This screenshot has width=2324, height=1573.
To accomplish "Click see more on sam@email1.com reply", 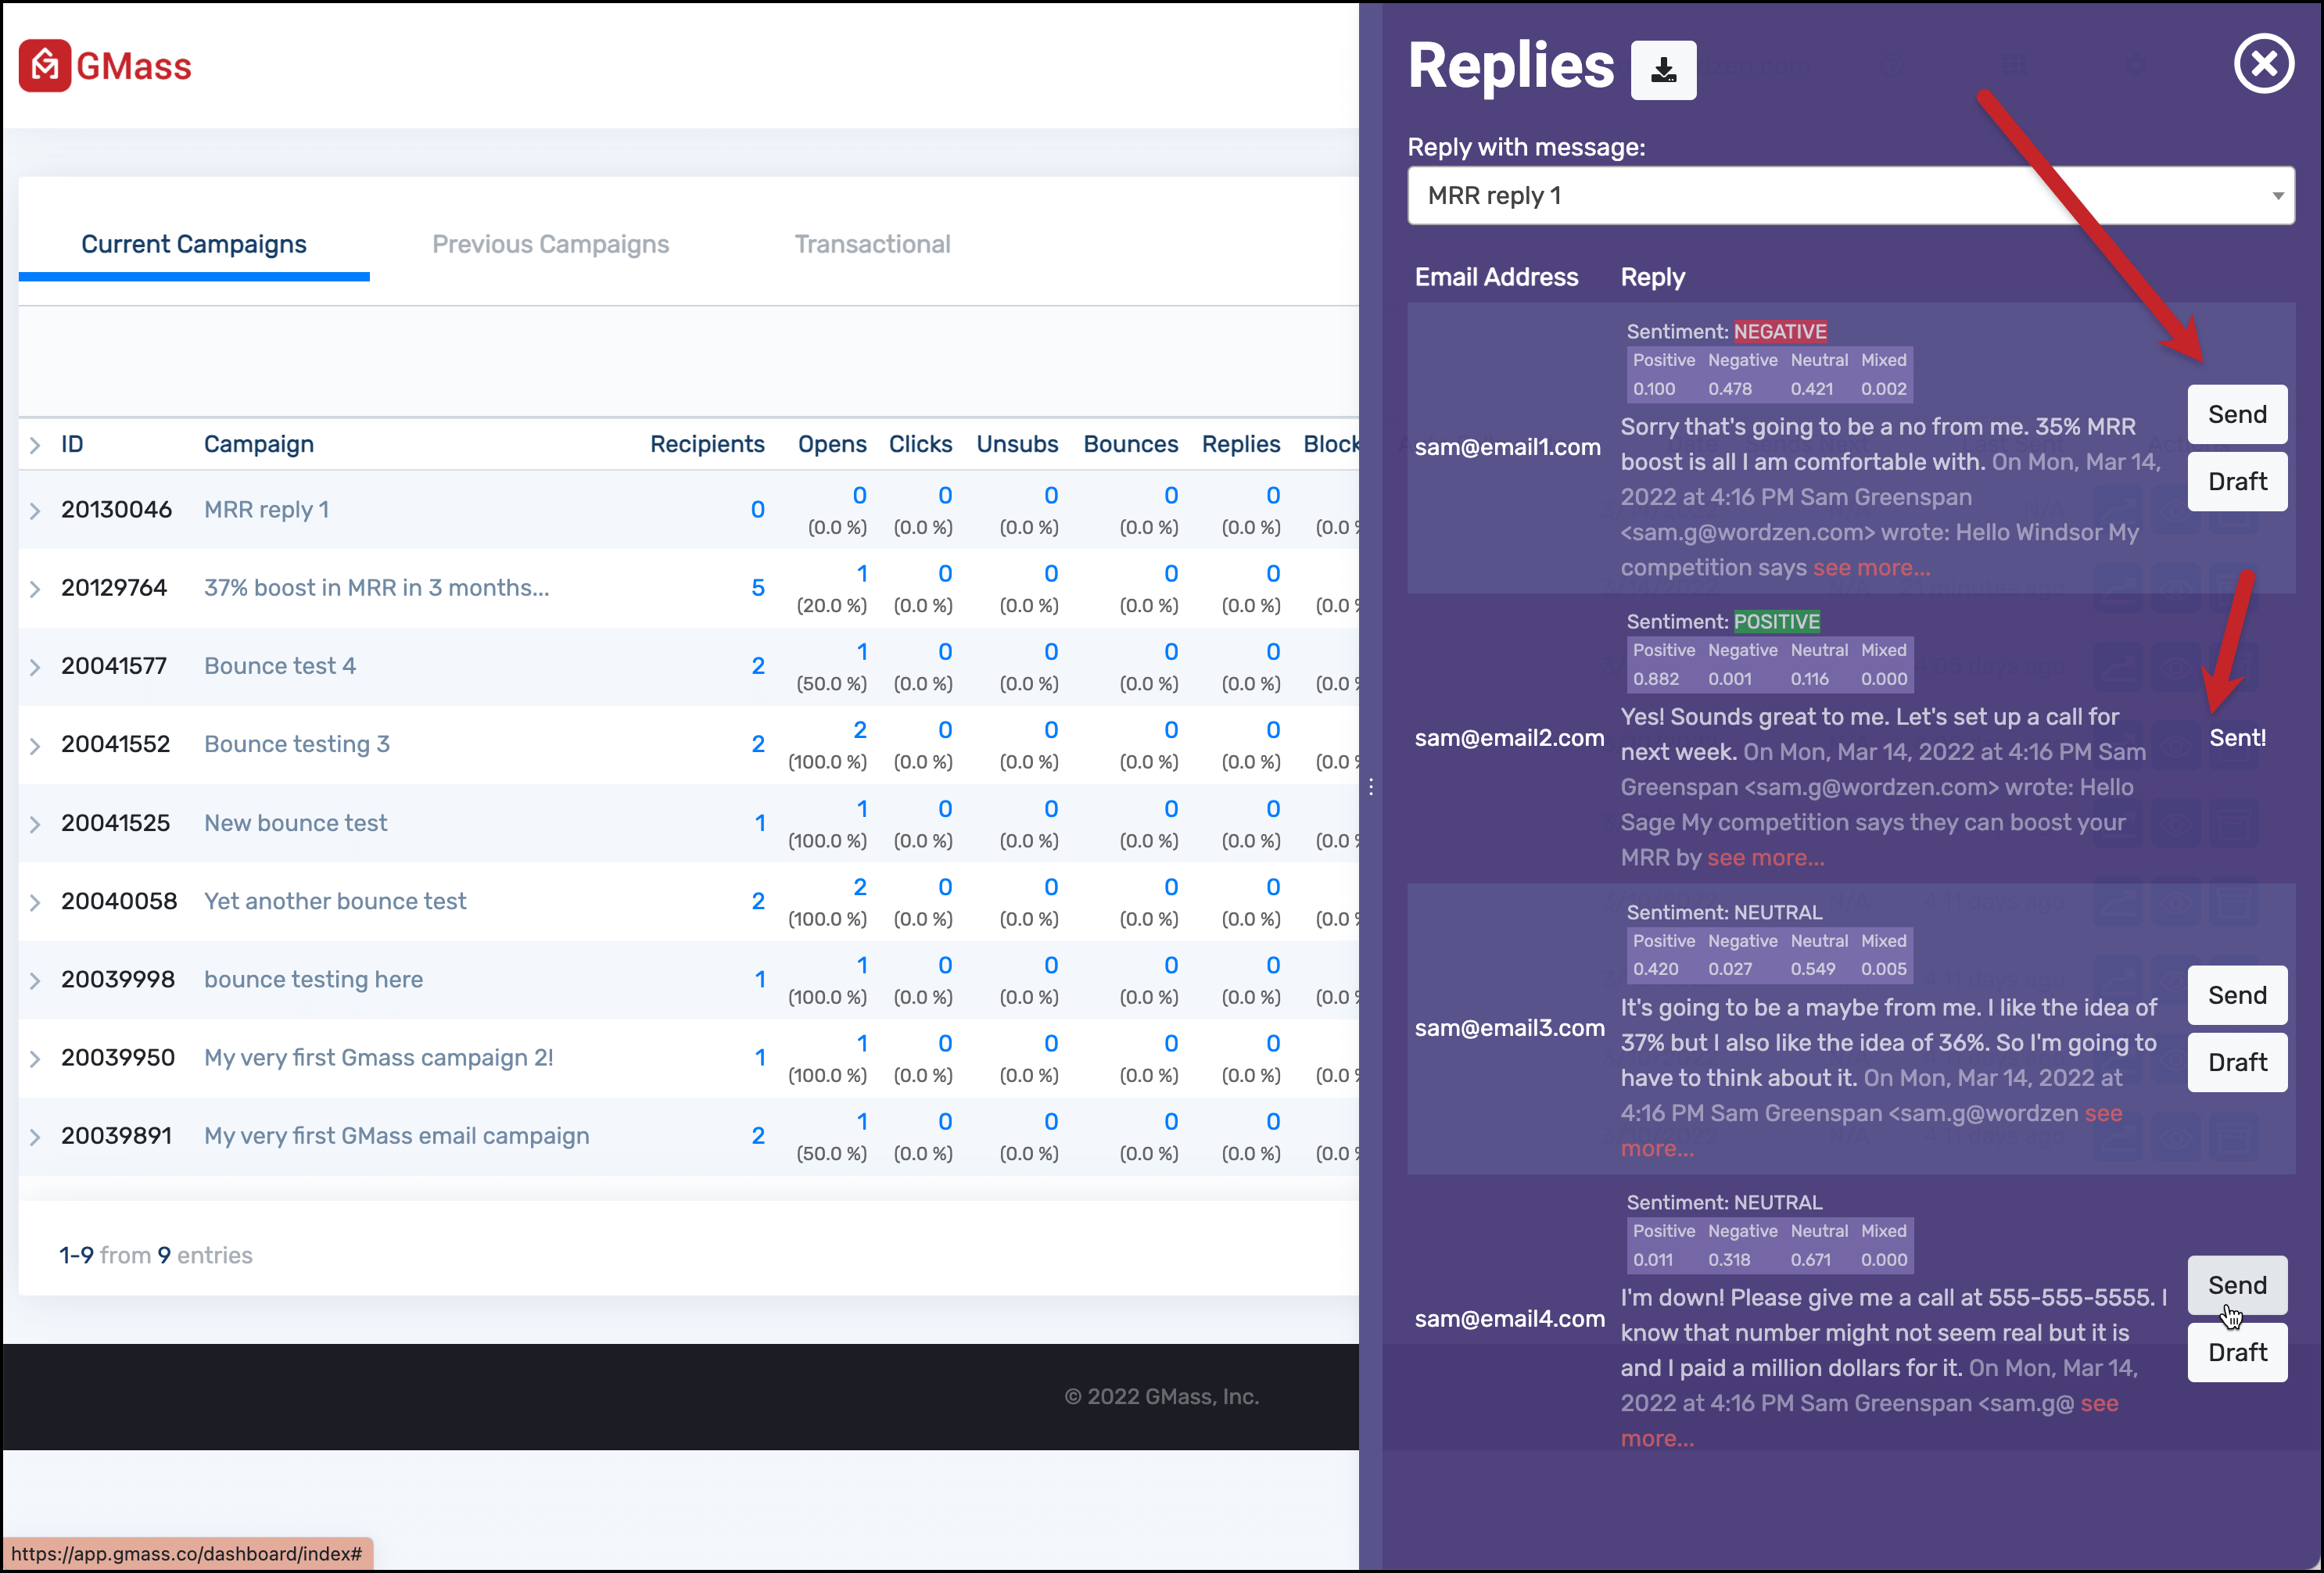I will pyautogui.click(x=1871, y=568).
